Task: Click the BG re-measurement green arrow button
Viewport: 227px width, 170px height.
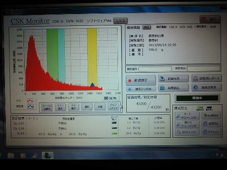Action: click(x=211, y=116)
